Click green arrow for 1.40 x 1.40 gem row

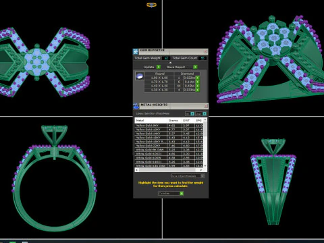click(198, 86)
